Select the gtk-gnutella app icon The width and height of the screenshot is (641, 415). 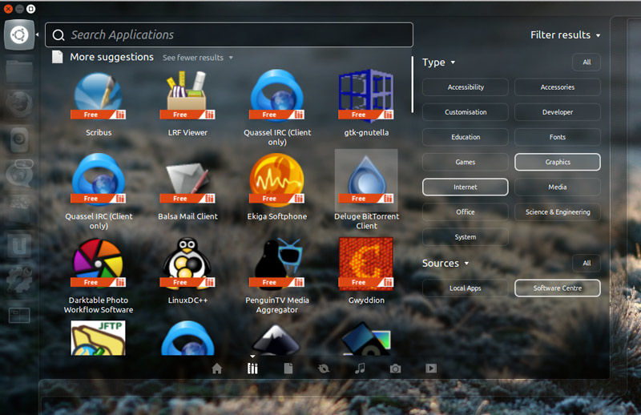coord(366,96)
